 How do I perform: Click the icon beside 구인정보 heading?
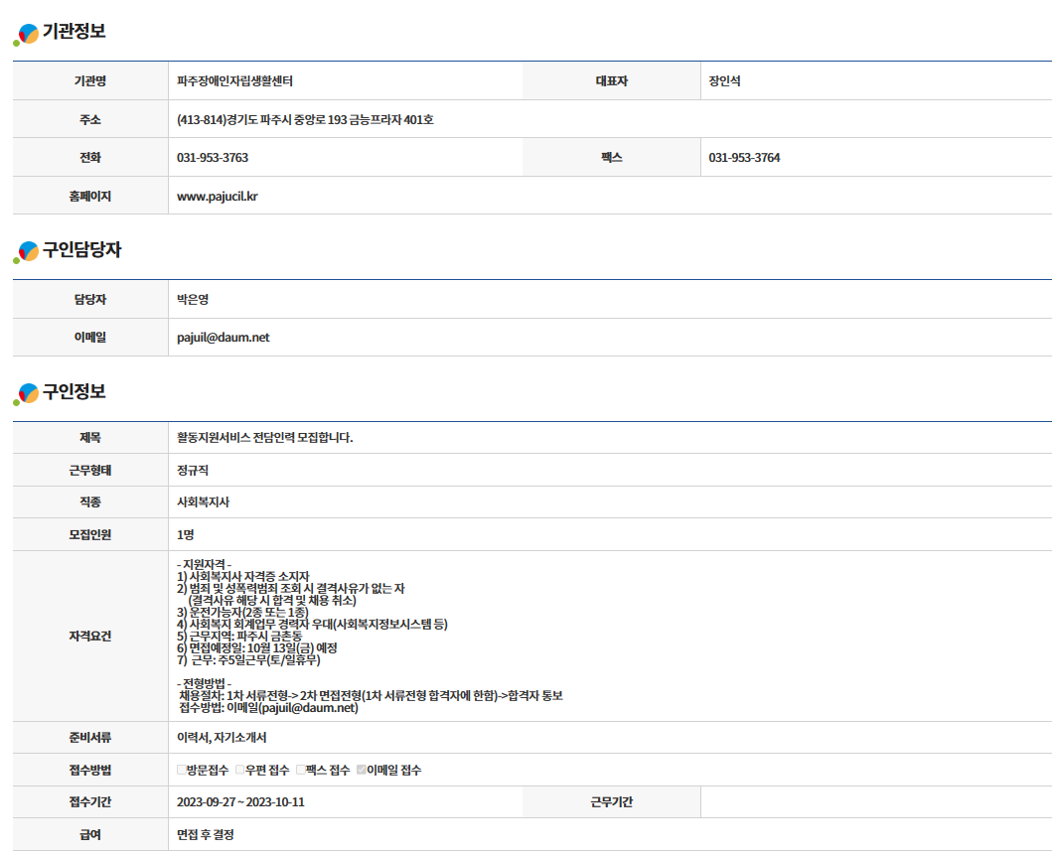coord(27,394)
